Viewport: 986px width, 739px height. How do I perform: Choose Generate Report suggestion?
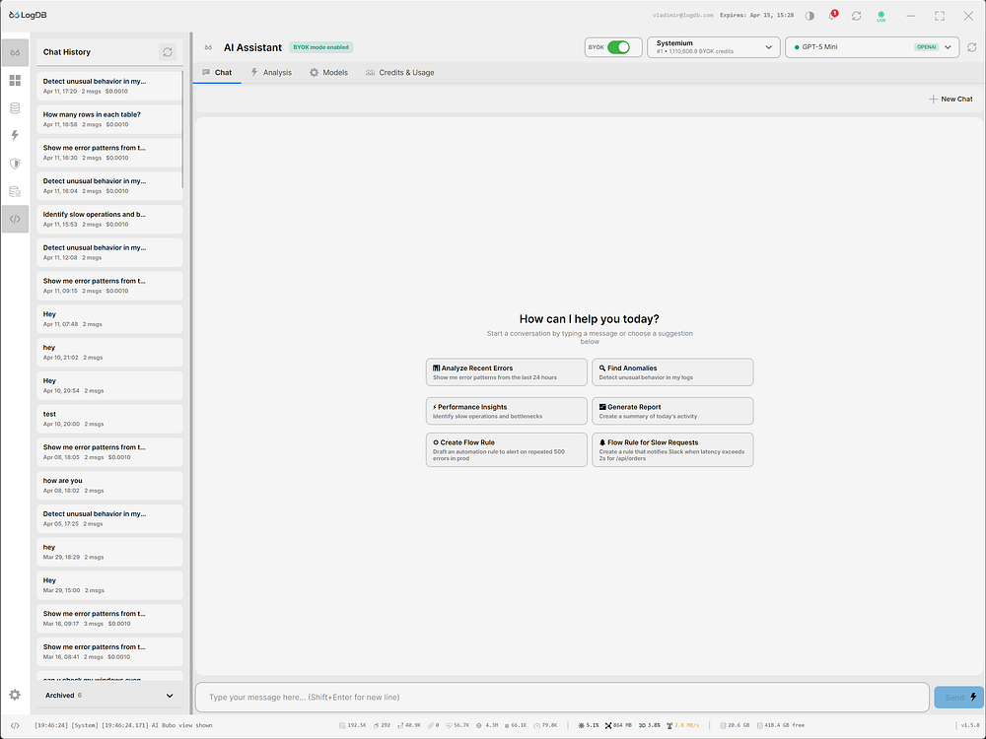pos(672,411)
